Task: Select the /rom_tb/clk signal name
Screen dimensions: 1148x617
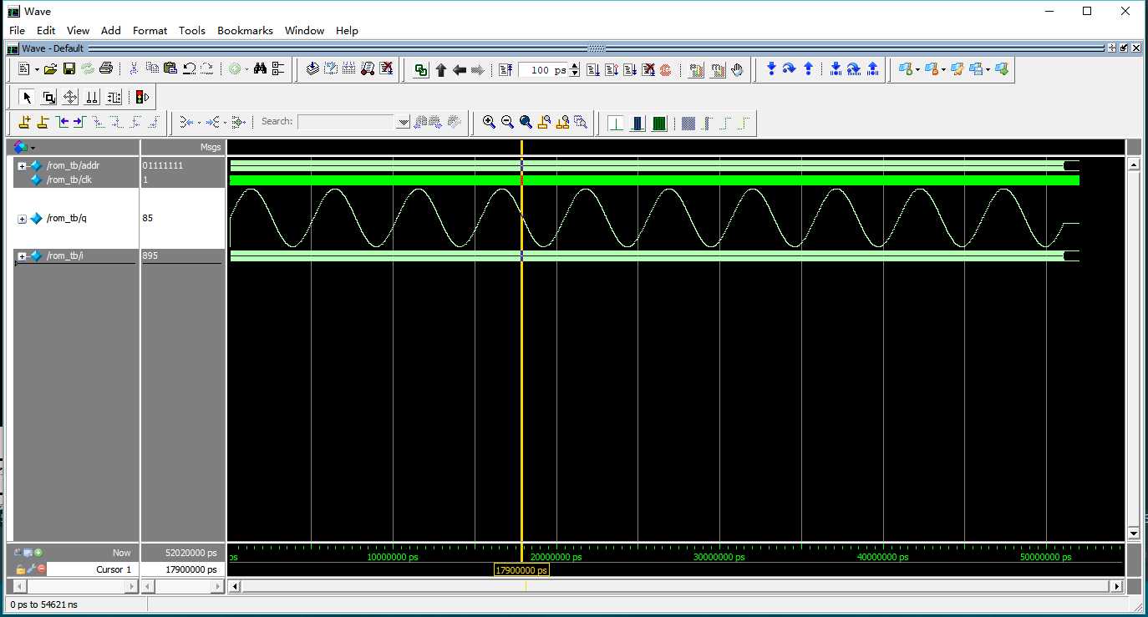Action: 69,180
